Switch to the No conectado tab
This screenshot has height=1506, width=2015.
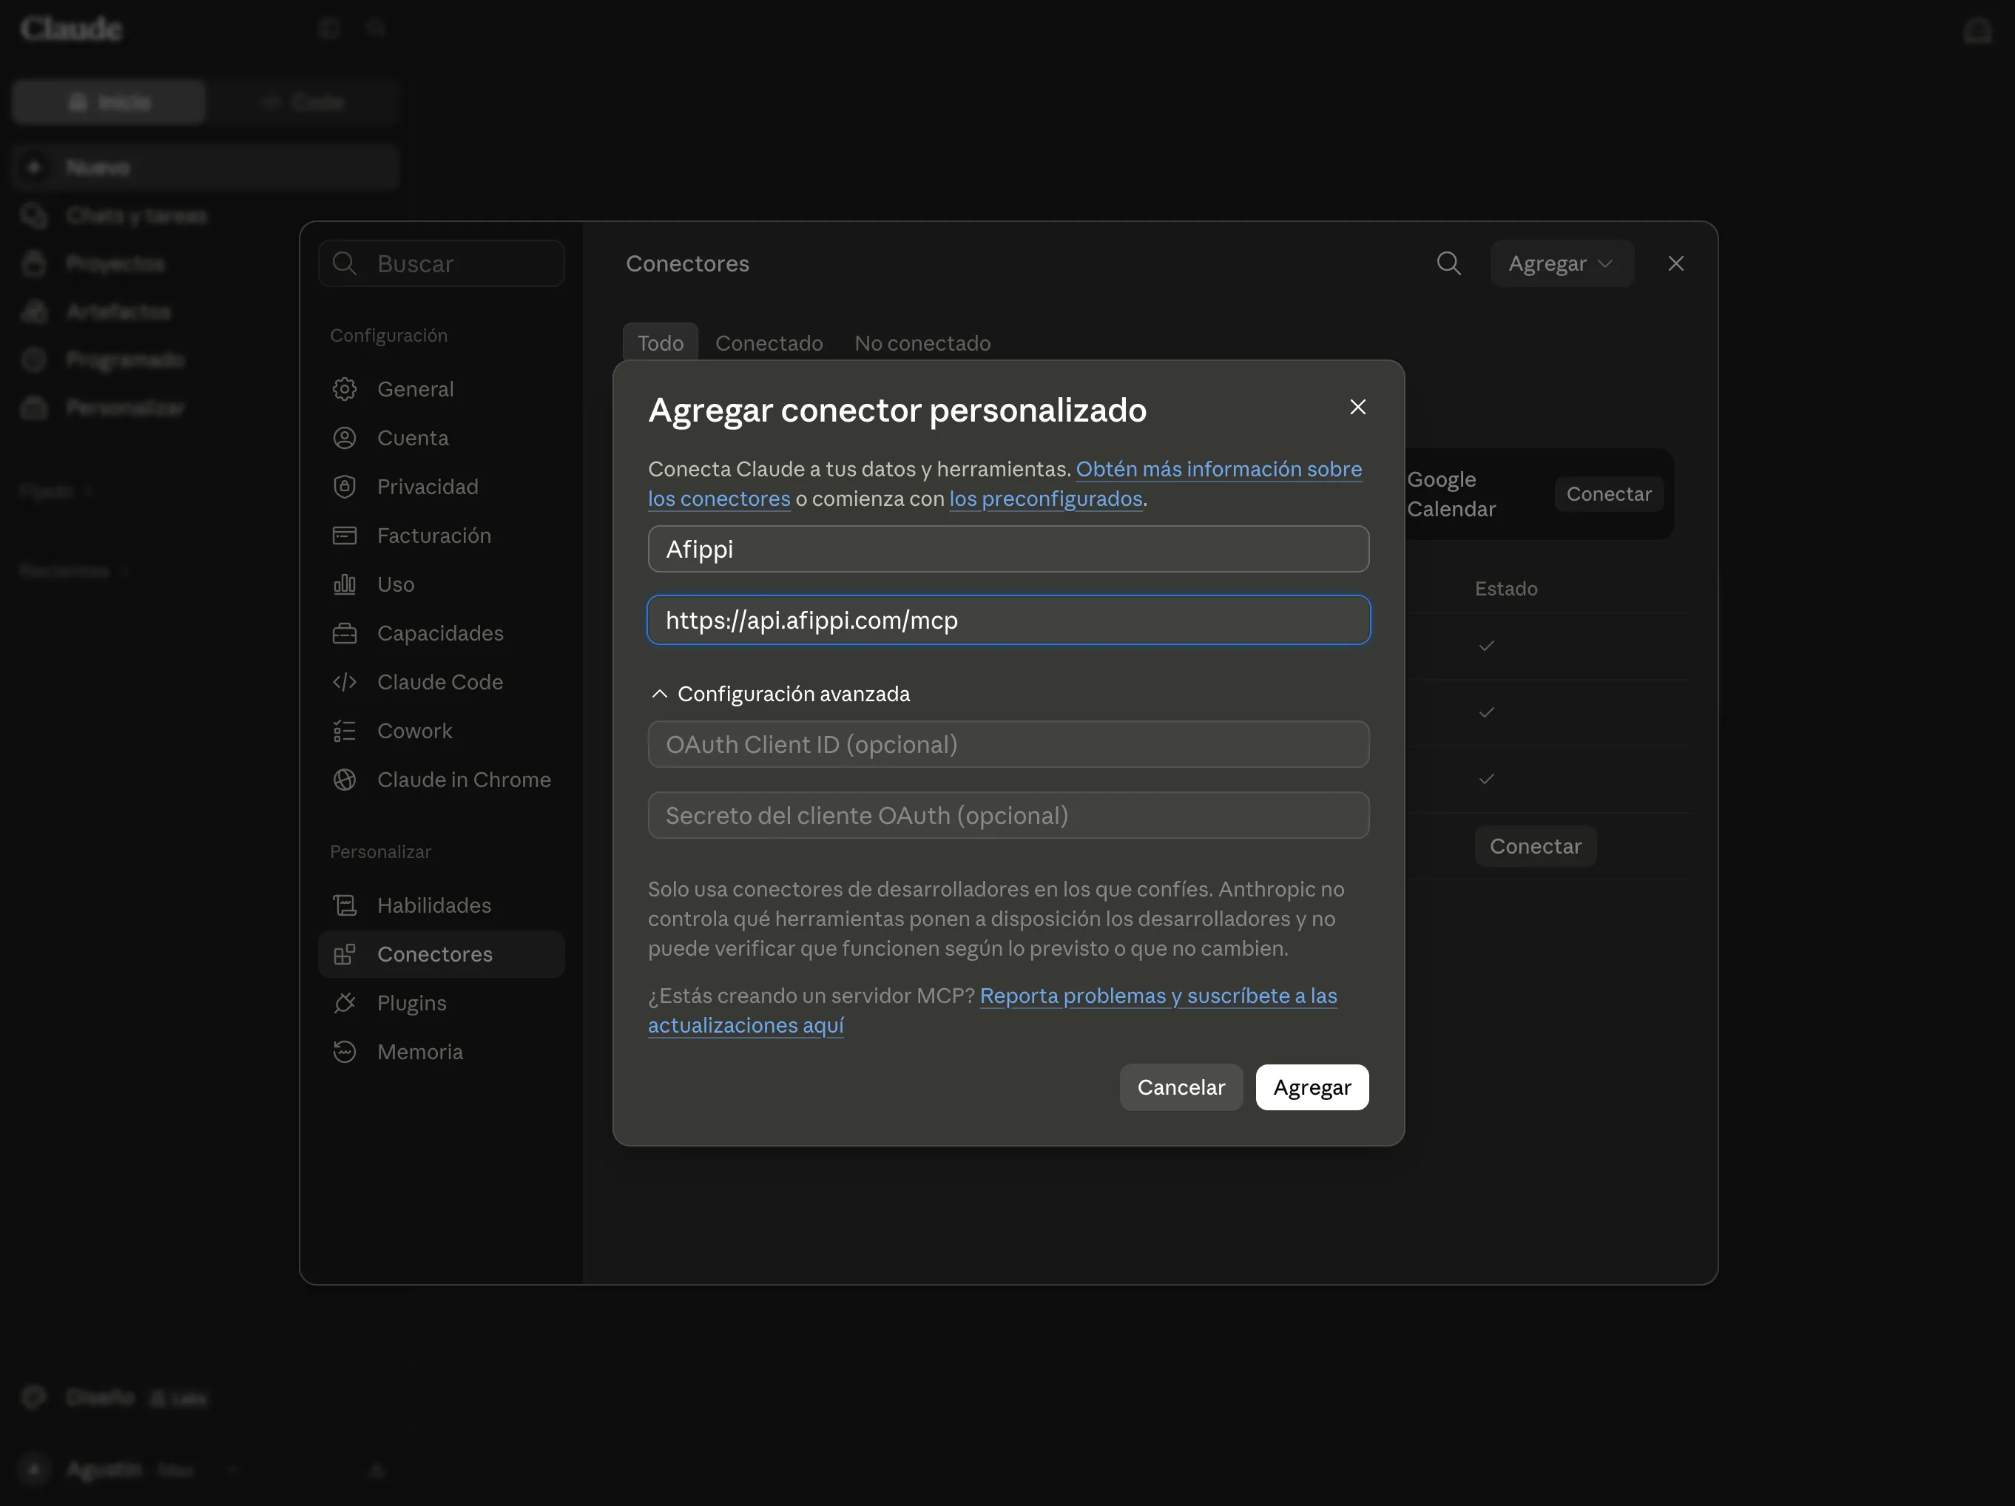click(922, 343)
